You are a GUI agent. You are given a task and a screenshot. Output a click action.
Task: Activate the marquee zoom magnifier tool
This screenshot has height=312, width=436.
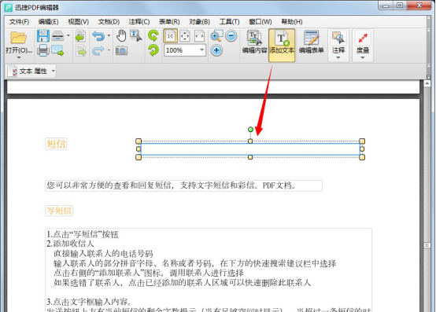tap(216, 36)
